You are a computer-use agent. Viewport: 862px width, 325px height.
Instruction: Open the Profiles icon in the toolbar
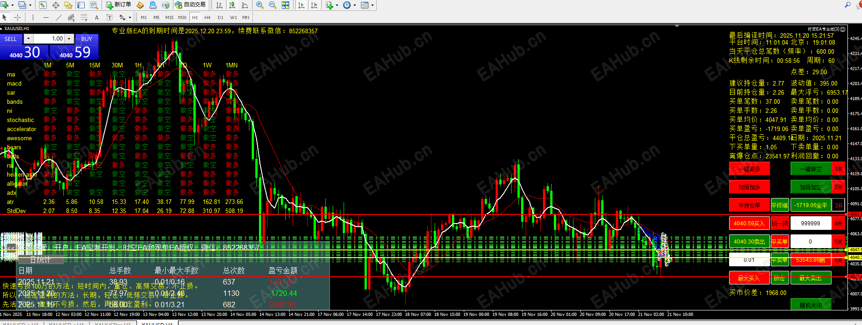[x=22, y=5]
